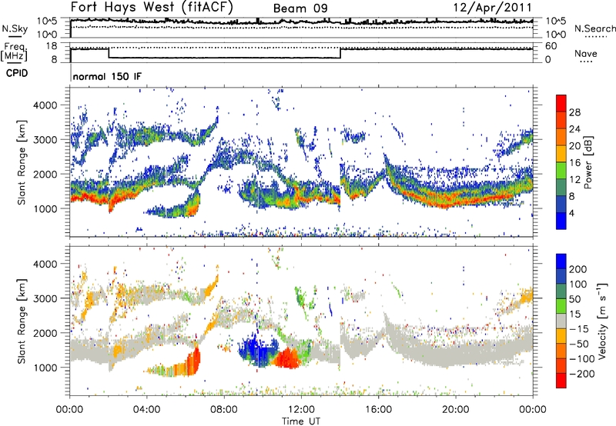Image resolution: width=616 pixels, height=426 pixels.
Task: Select the 60 tick on Nave axis
Action: (x=551, y=46)
